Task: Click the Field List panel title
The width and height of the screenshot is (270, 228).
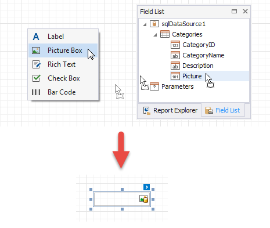Action: pos(152,12)
